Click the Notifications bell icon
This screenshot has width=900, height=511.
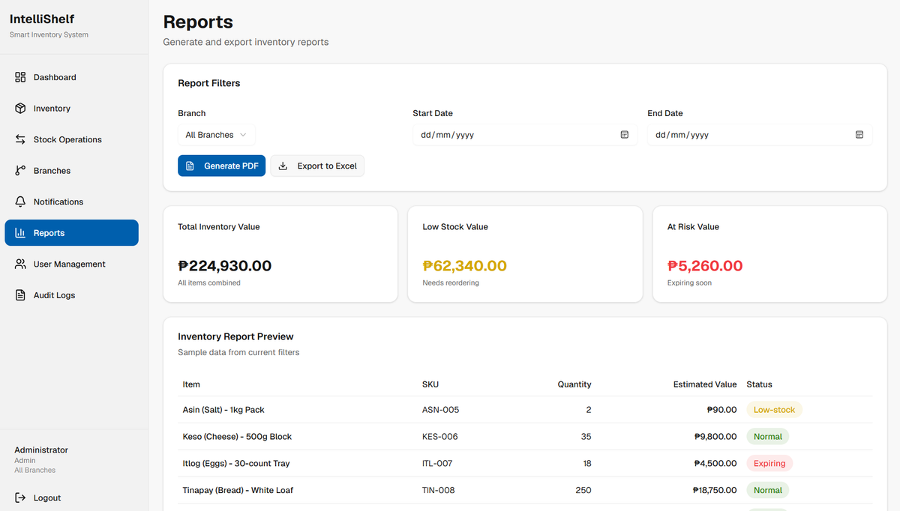point(20,202)
